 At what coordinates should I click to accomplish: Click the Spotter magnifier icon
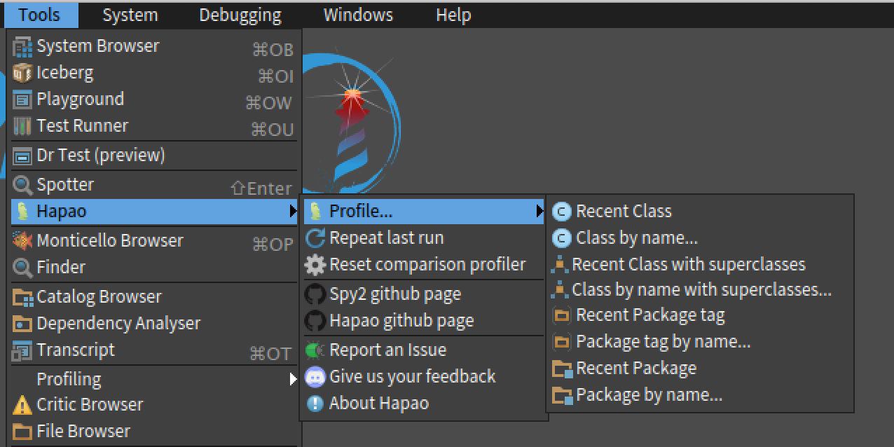point(23,185)
